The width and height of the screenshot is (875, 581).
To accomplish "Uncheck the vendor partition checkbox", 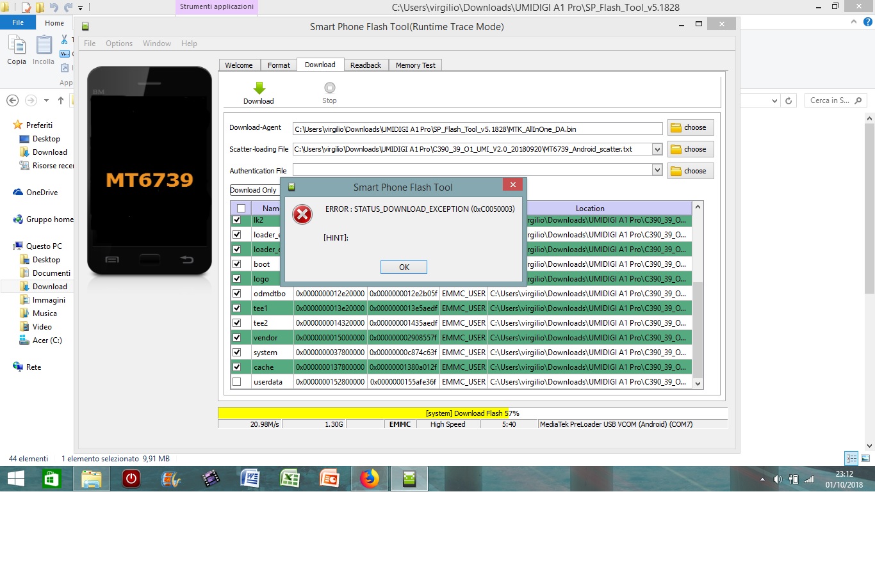I will (x=237, y=337).
